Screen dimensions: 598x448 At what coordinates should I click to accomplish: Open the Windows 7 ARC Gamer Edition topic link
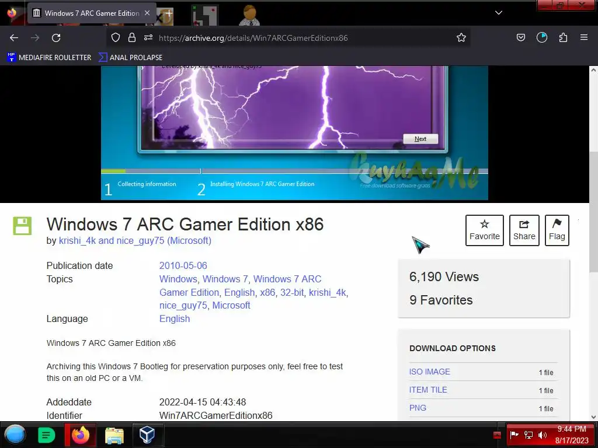click(x=240, y=286)
